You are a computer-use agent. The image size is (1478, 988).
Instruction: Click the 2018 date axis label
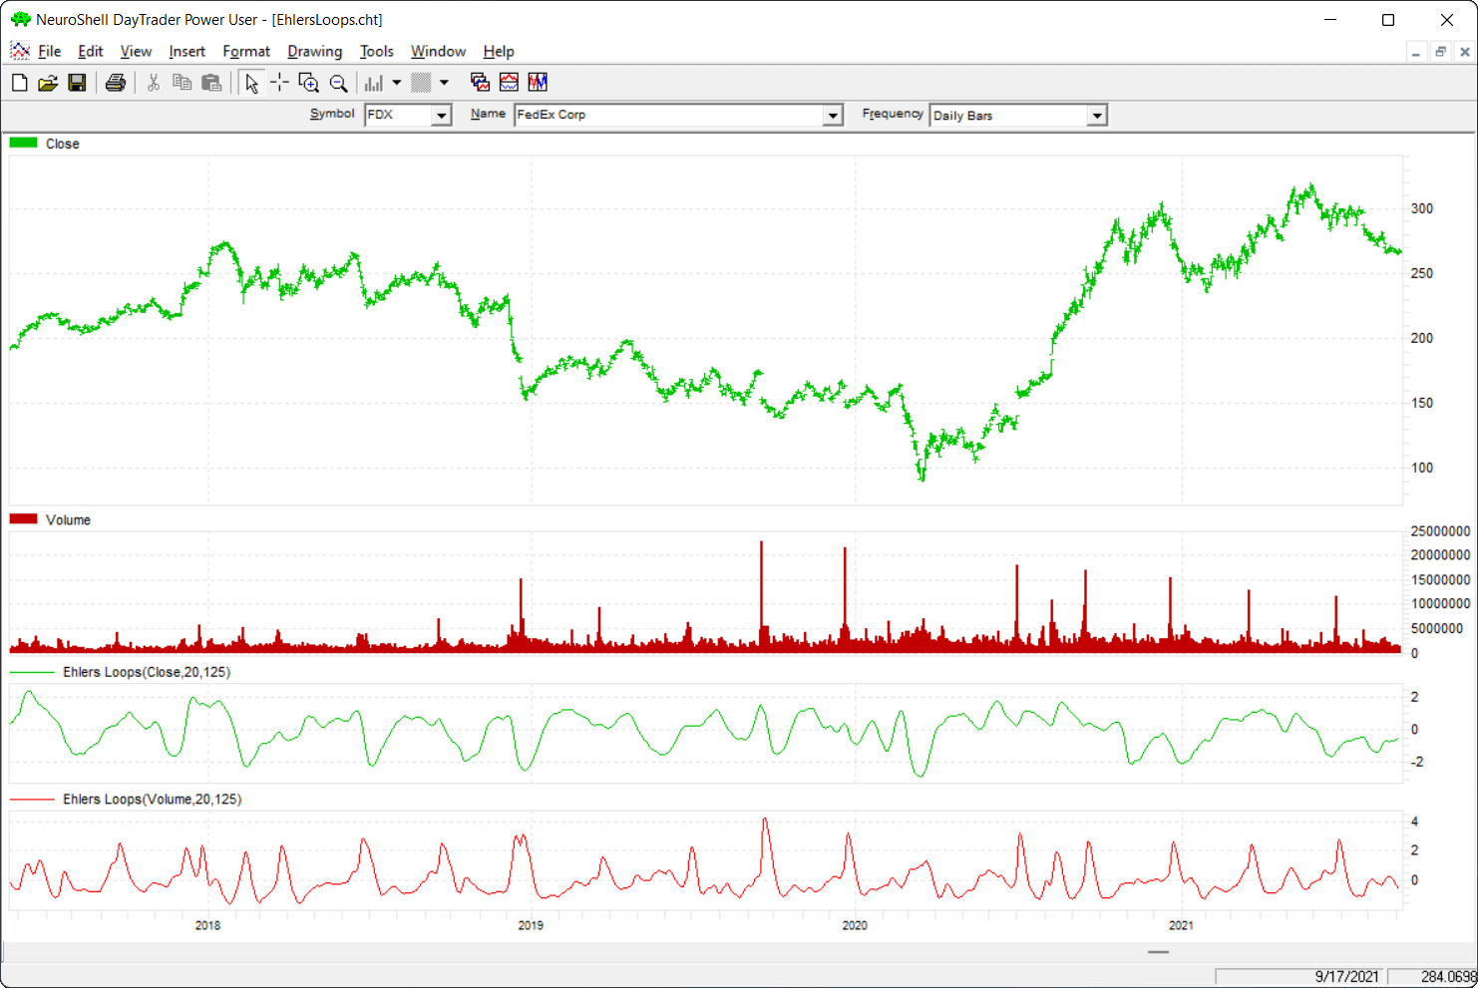(x=207, y=925)
